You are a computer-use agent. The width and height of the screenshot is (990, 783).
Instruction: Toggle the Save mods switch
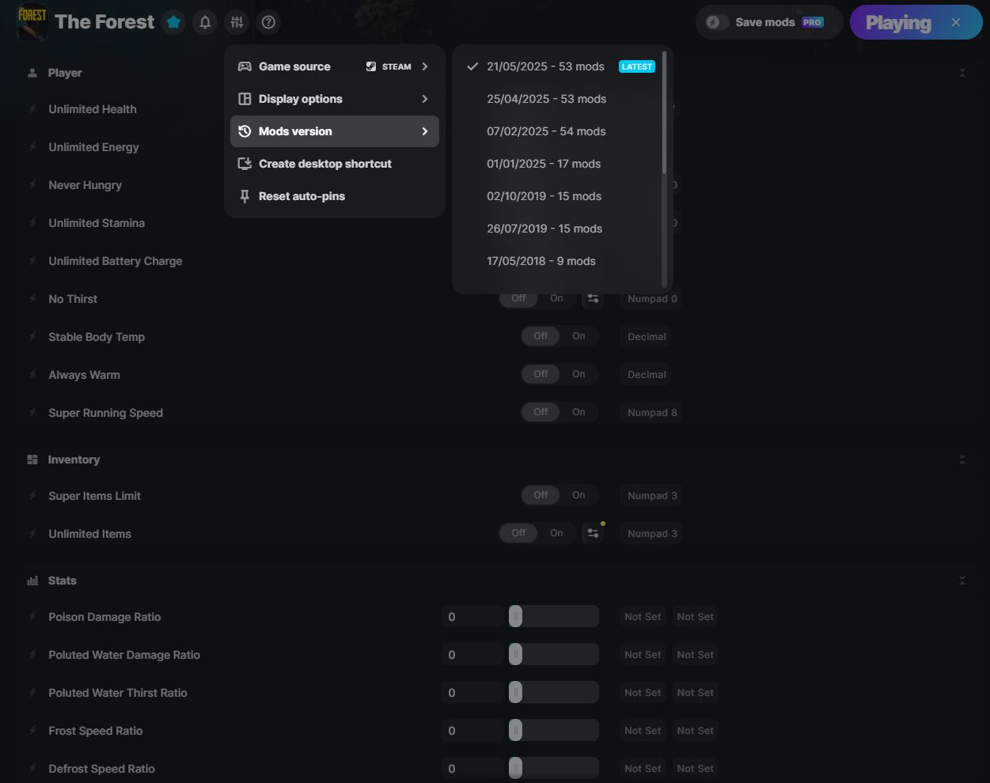tap(717, 22)
